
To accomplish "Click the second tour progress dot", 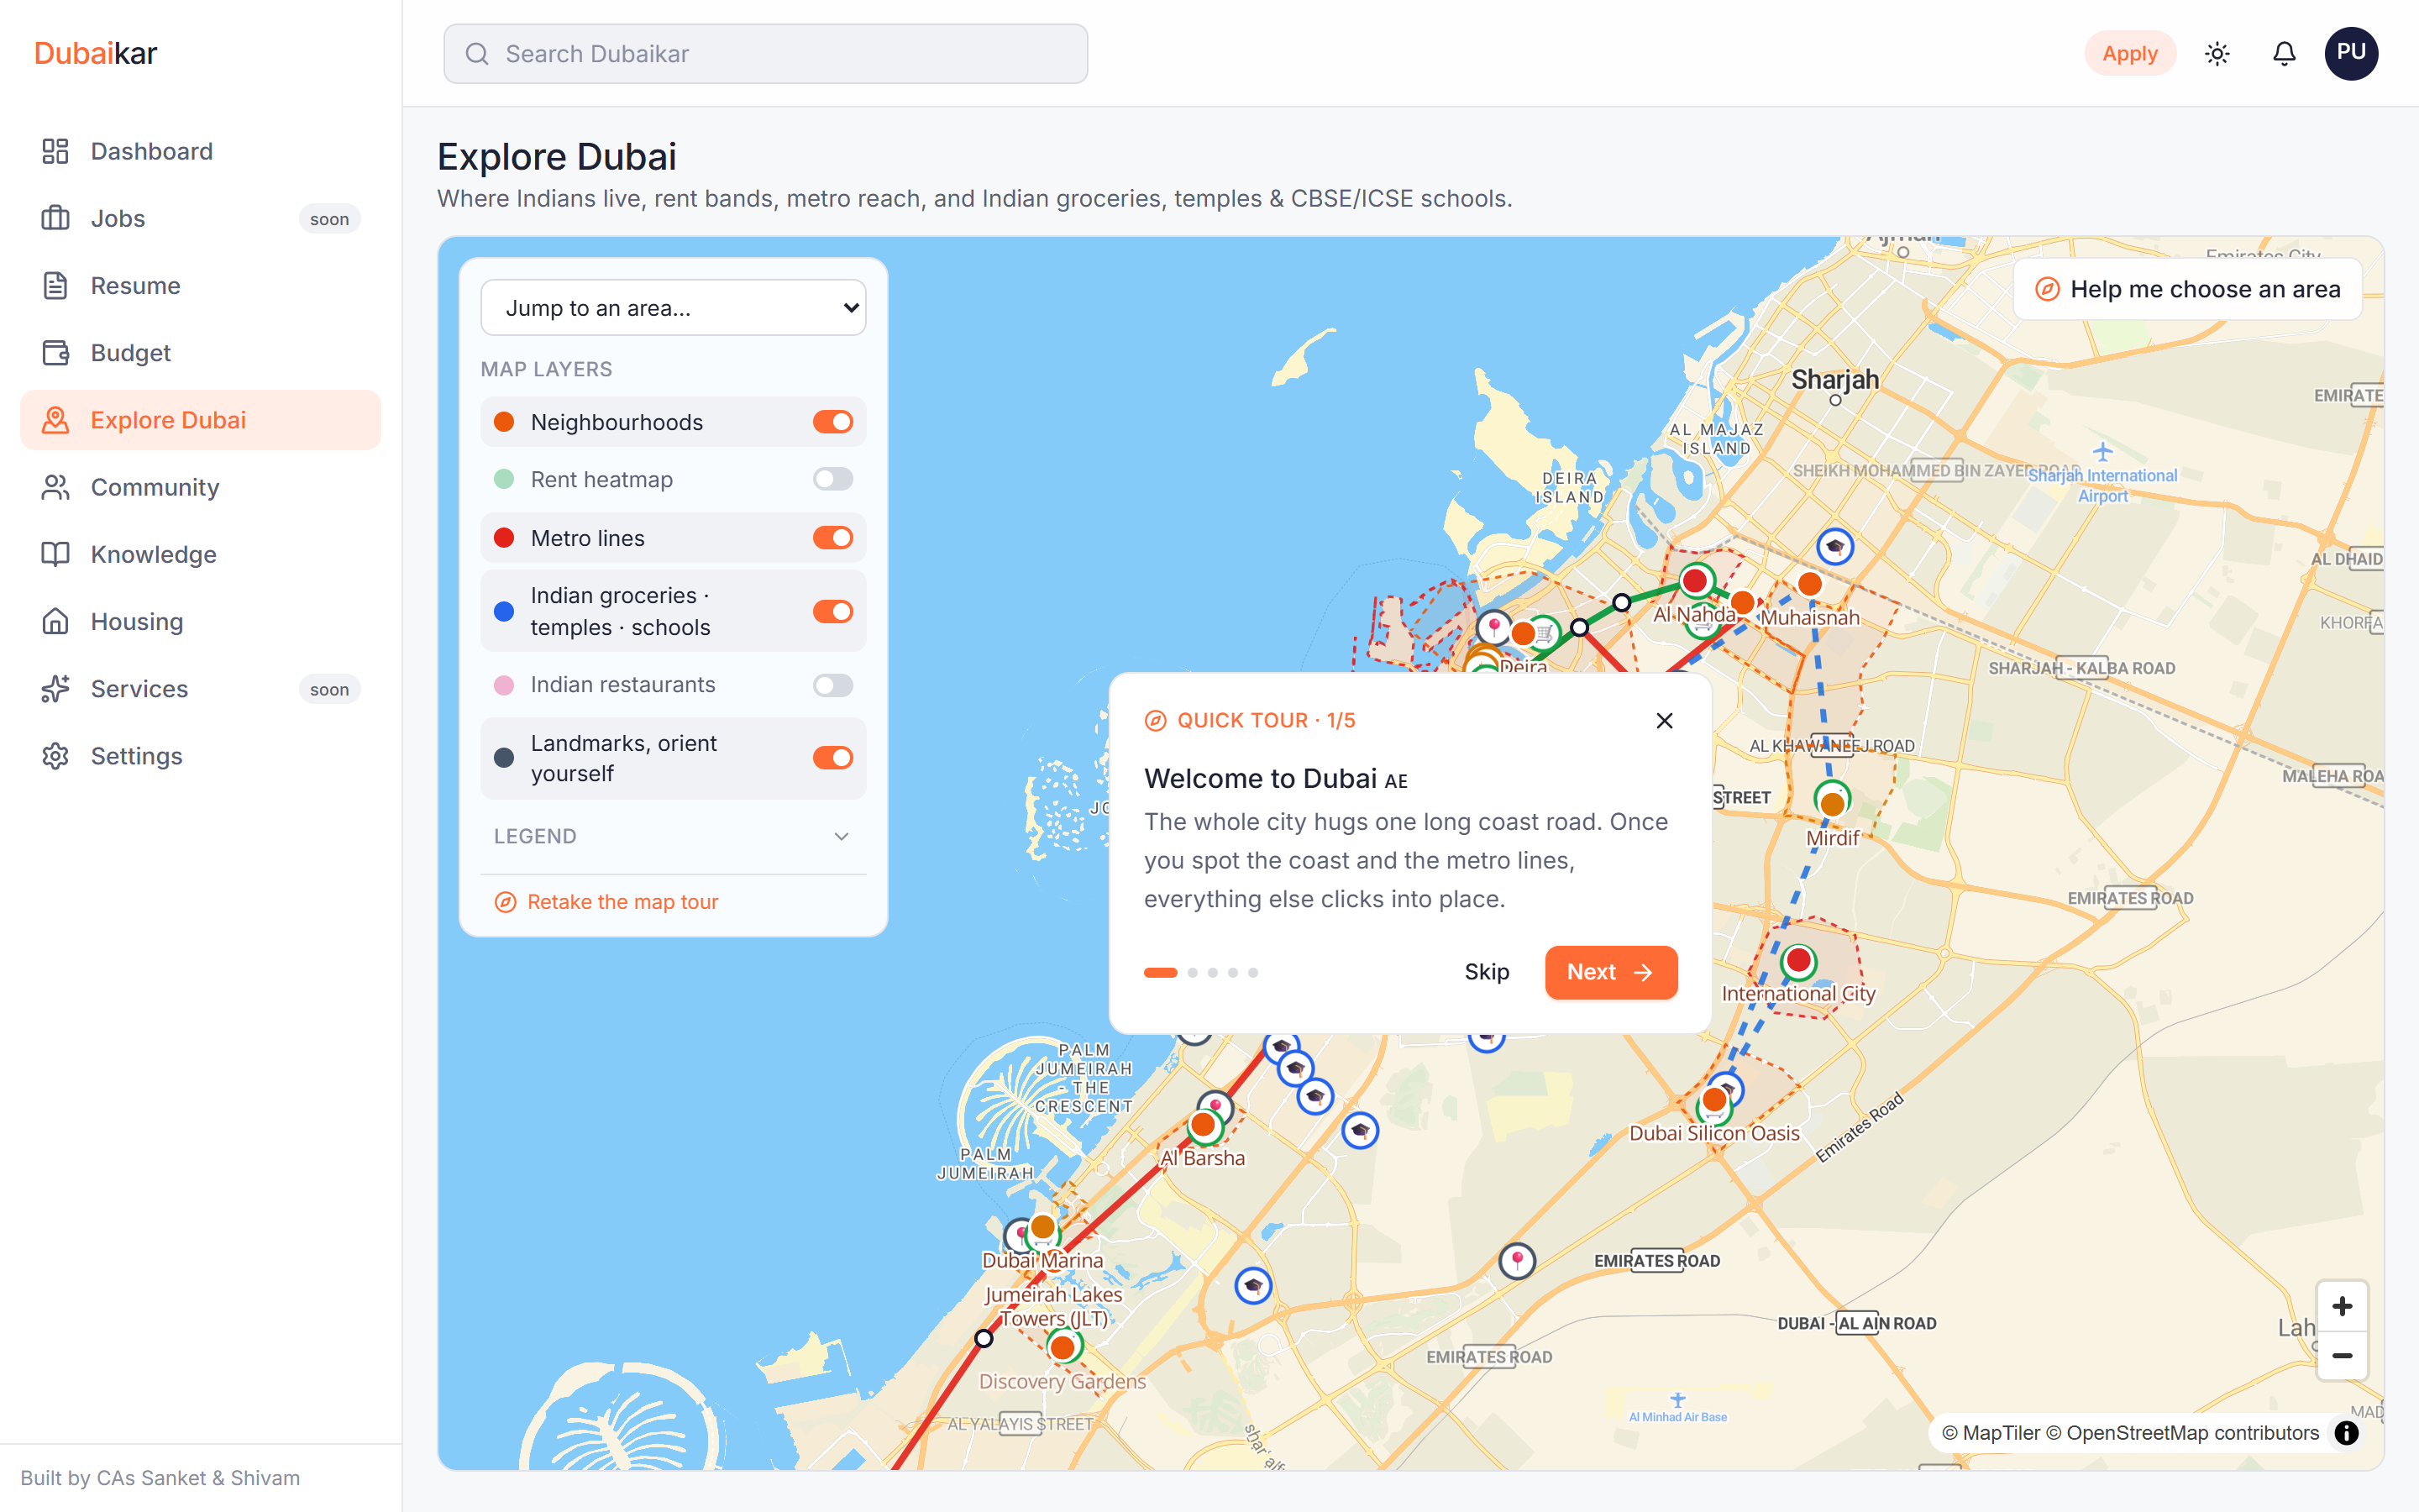I will pyautogui.click(x=1193, y=972).
